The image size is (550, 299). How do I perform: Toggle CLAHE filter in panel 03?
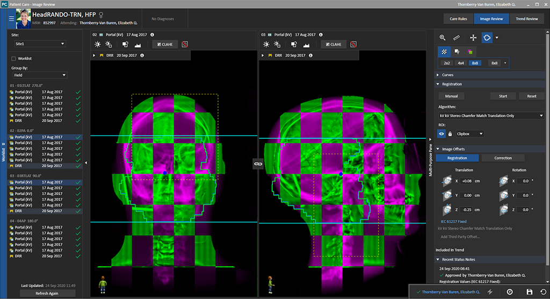tap(334, 44)
